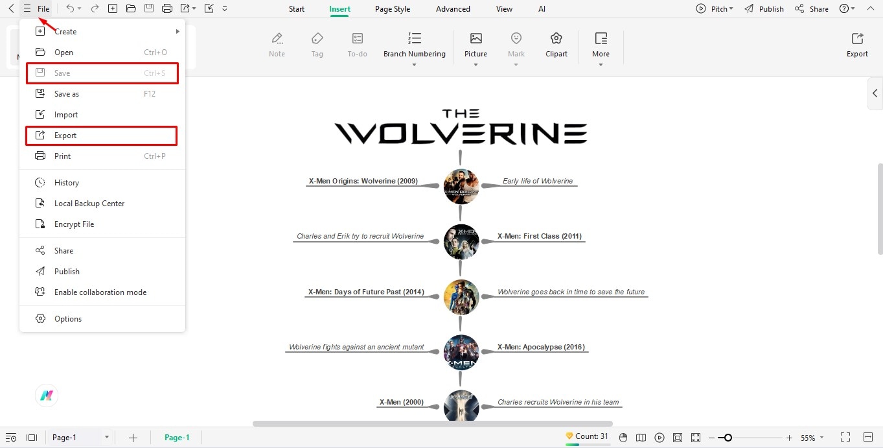Select the green Page-1 tab at bottom
The height and width of the screenshot is (448, 883).
point(177,438)
